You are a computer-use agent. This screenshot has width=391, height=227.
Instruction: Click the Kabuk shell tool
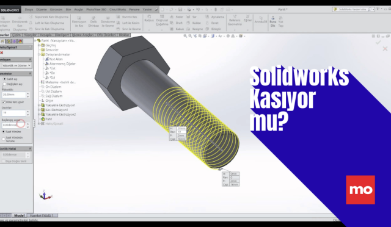click(177, 29)
